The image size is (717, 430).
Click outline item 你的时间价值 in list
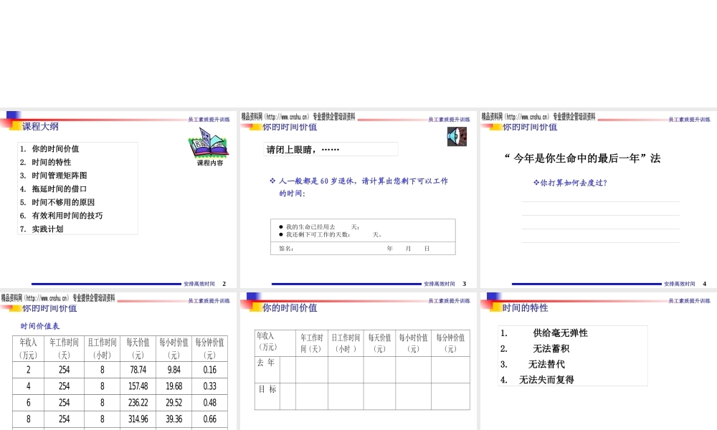55,149
